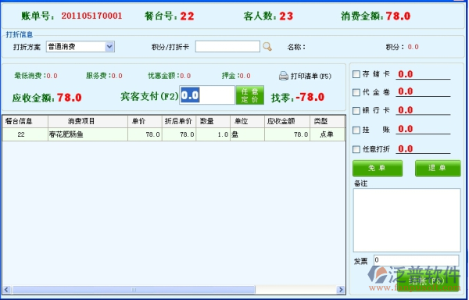The height and width of the screenshot is (300, 469).
Task: Click the 1.0 quantity cell
Action: [x=213, y=134]
